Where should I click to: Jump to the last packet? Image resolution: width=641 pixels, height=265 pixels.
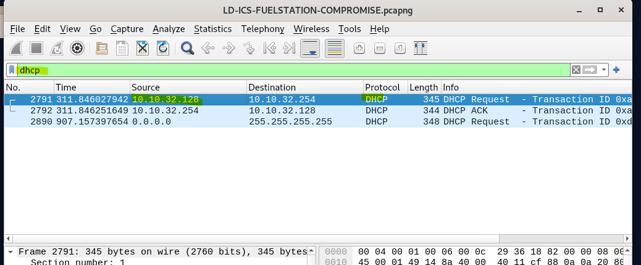coord(288,48)
